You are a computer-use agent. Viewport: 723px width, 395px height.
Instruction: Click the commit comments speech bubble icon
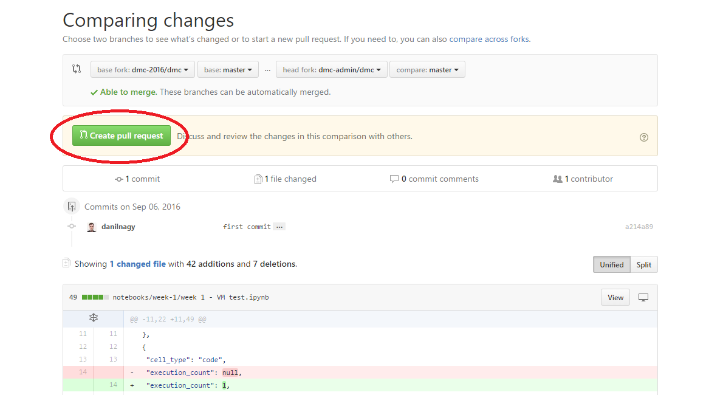click(x=394, y=179)
